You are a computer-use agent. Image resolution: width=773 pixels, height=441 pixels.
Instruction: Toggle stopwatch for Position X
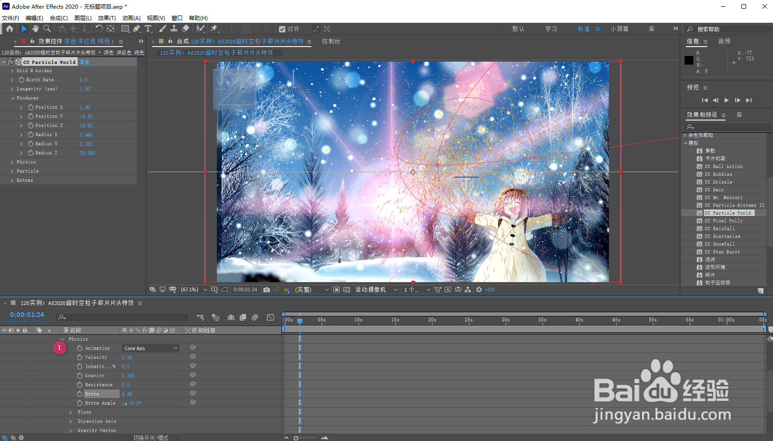31,107
